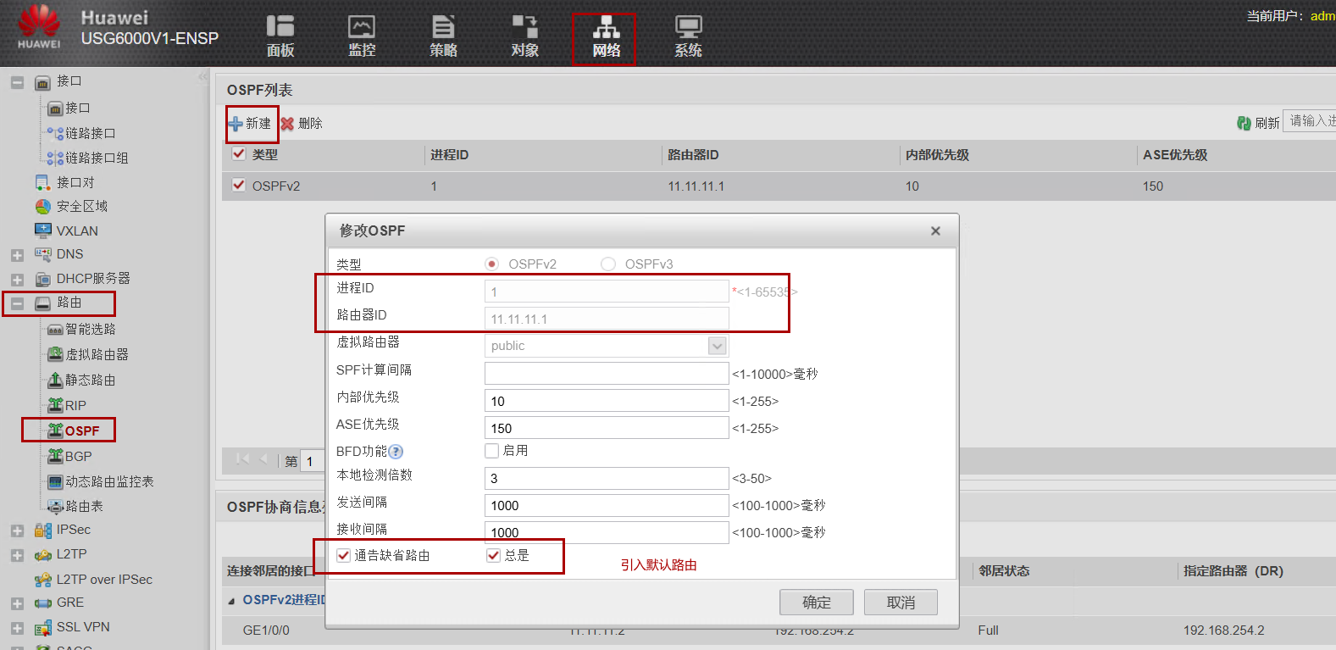Viewport: 1336px width, 650px height.
Task: Click the BFD功能 help question mark icon
Action: click(x=396, y=452)
